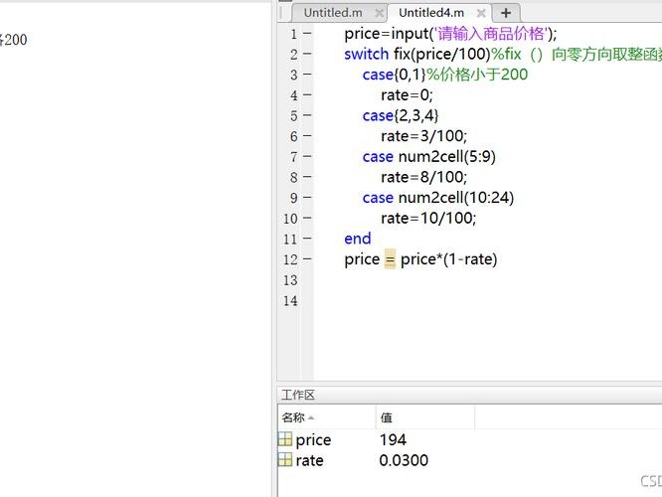Screen dimensions: 662x497
Task: Click the 值 column header in workspace
Action: [x=425, y=417]
